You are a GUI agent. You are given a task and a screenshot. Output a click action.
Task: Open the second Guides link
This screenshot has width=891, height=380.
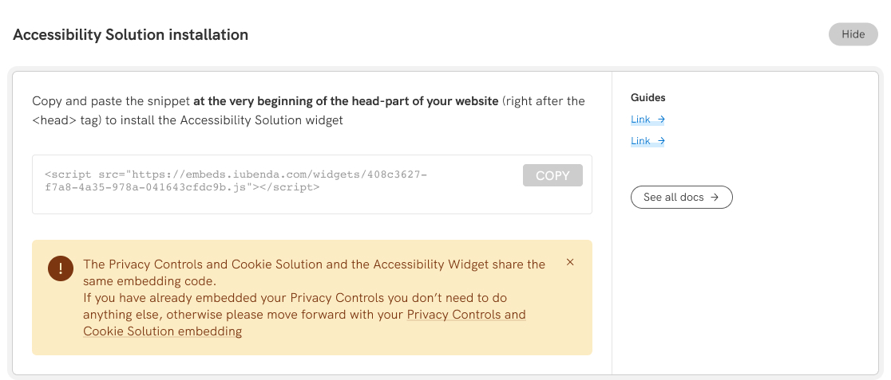coord(640,141)
